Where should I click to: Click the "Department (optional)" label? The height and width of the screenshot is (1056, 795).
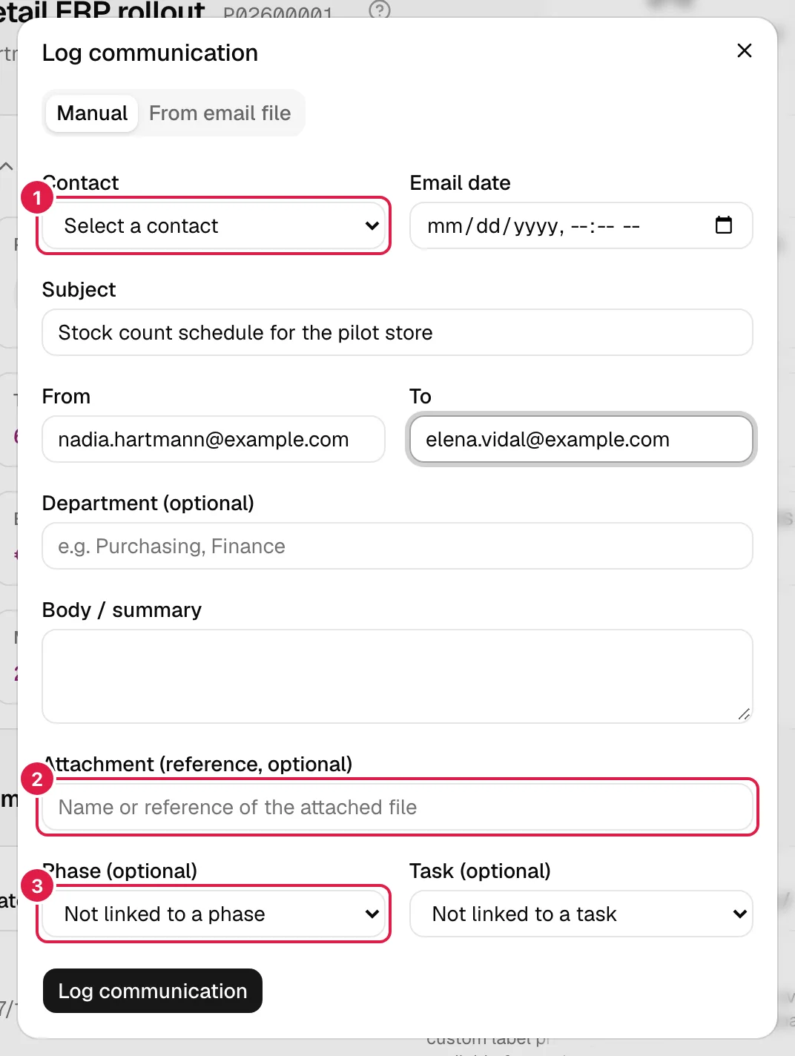tap(148, 503)
